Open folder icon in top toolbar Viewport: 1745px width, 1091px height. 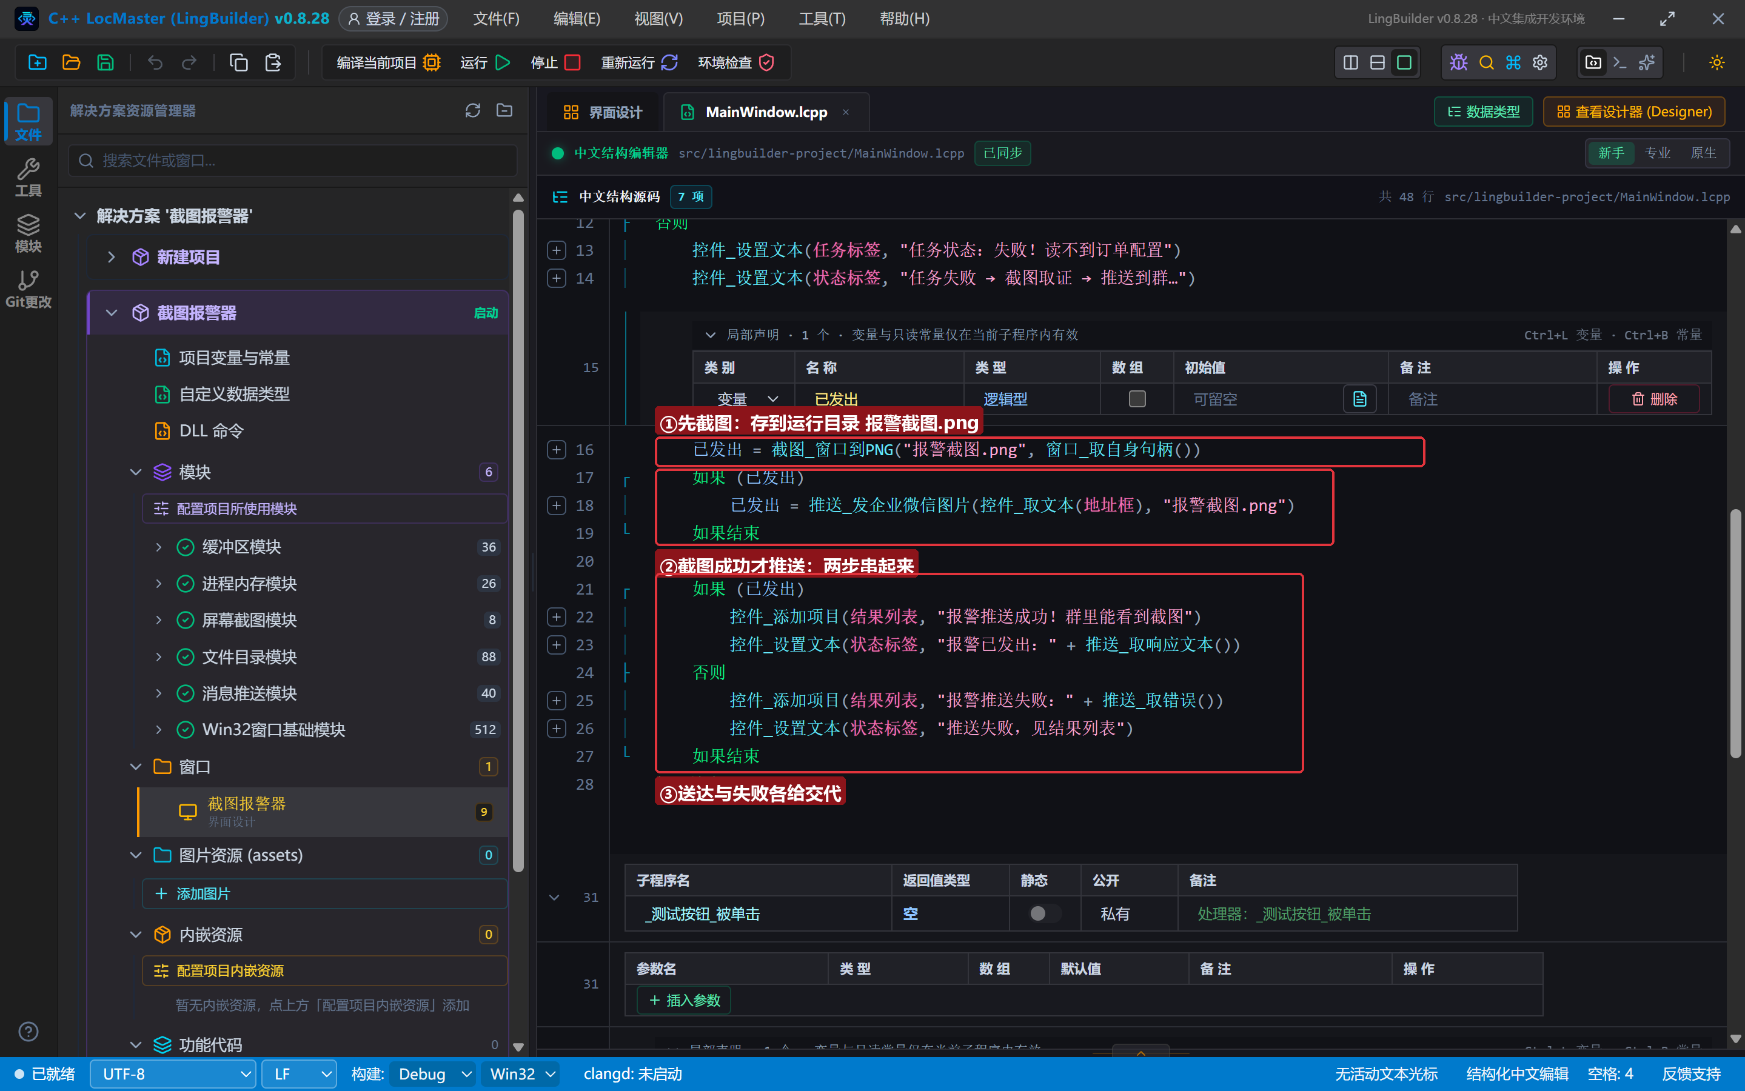[72, 63]
